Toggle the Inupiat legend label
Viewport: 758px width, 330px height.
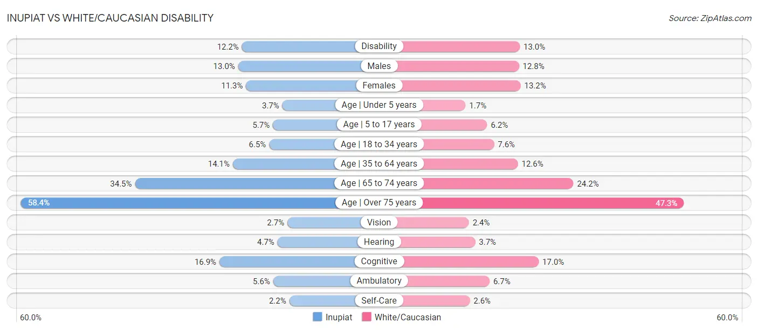[x=339, y=317]
